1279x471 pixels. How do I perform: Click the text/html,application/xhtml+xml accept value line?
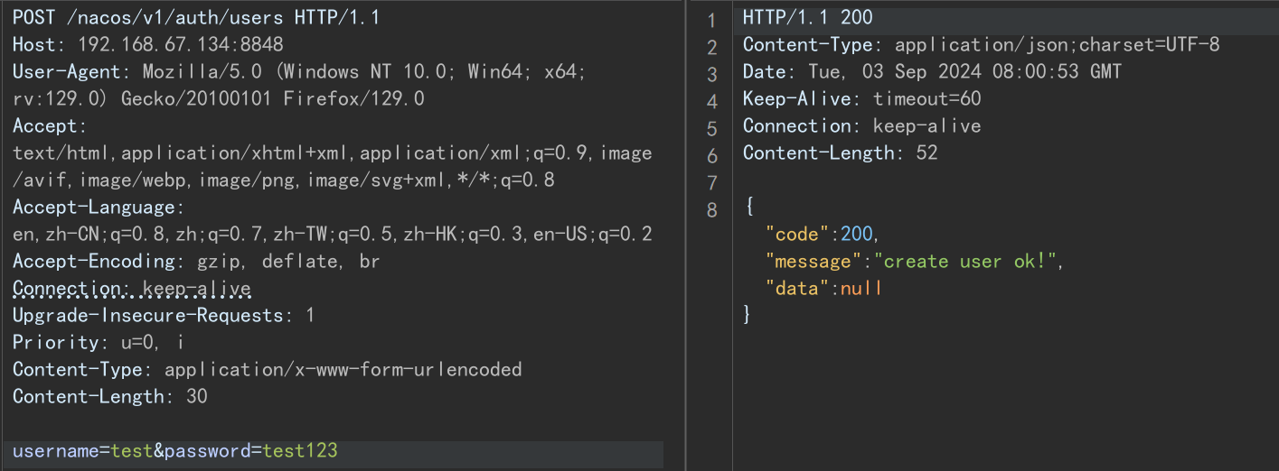point(333,152)
